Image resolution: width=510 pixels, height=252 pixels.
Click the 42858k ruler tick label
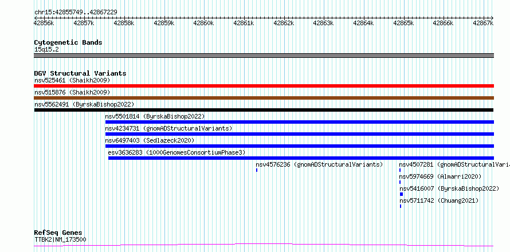124,23
